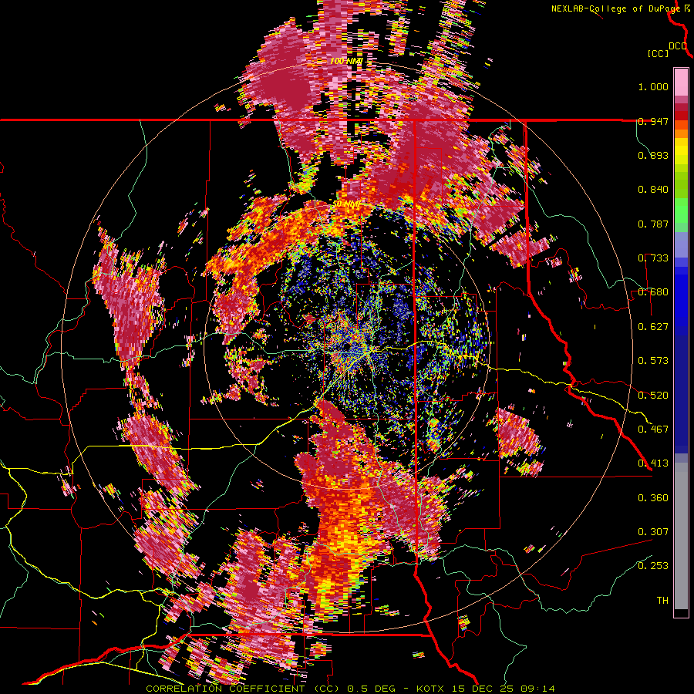This screenshot has width=694, height=694.
Task: Click the 0.520 scale value
Action: click(x=653, y=395)
